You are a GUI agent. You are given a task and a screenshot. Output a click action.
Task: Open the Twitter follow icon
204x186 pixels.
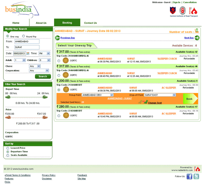196,176
